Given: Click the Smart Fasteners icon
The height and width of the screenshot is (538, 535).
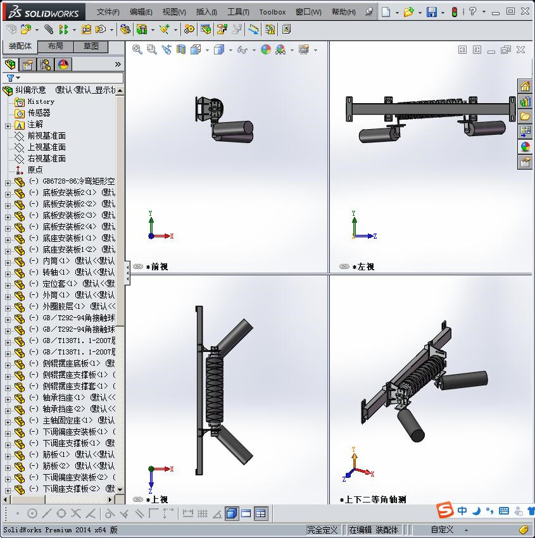Looking at the screenshot, I should click(86, 30).
